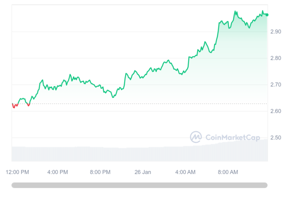Image resolution: width=300 pixels, height=200 pixels.
Task: Click the 8:00 PM time axis label
Action: point(100,172)
